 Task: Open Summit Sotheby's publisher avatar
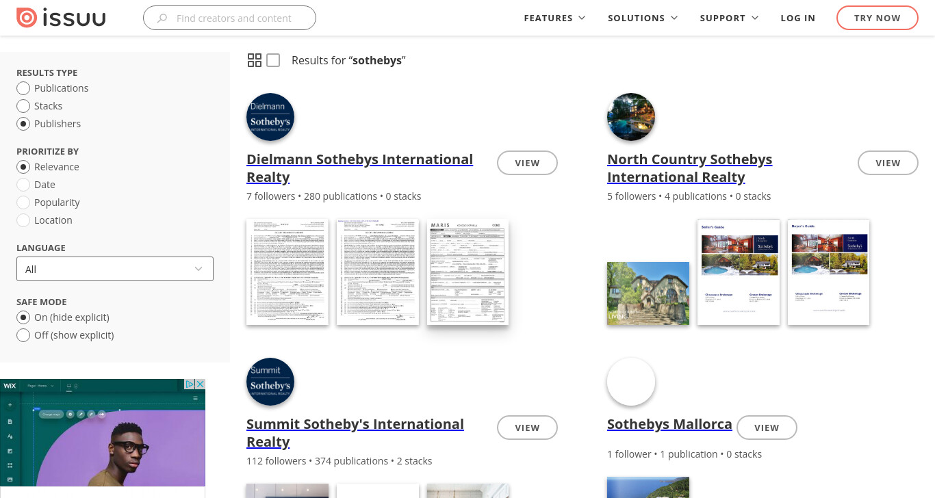270,382
